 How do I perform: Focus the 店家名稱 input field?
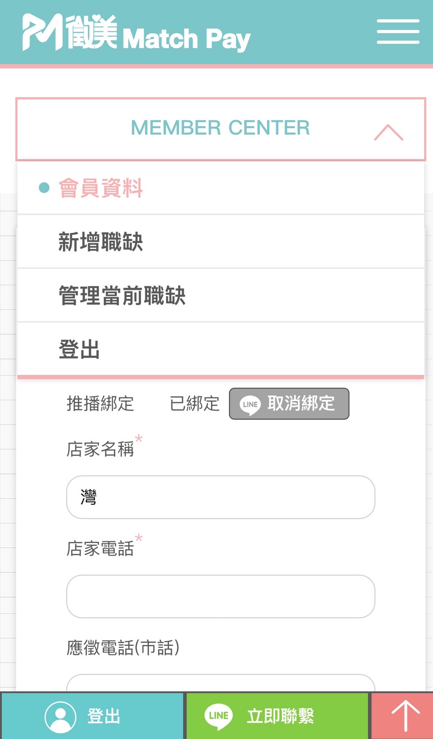click(220, 497)
